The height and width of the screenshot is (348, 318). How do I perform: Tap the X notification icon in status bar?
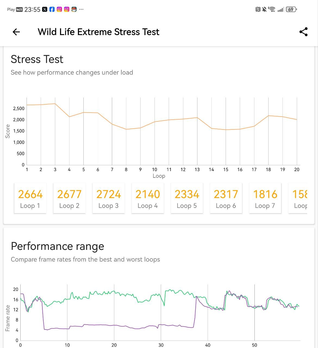click(45, 10)
